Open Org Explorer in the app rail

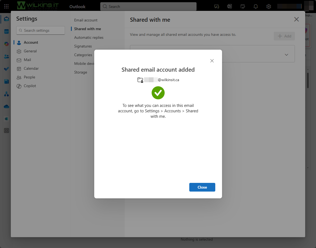pos(6,94)
